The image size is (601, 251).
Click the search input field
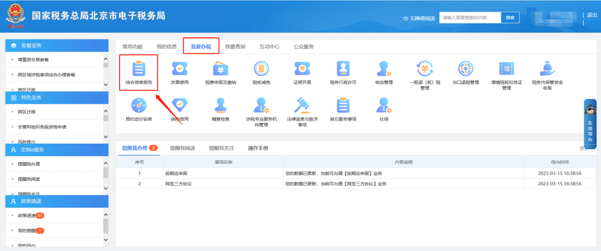469,18
